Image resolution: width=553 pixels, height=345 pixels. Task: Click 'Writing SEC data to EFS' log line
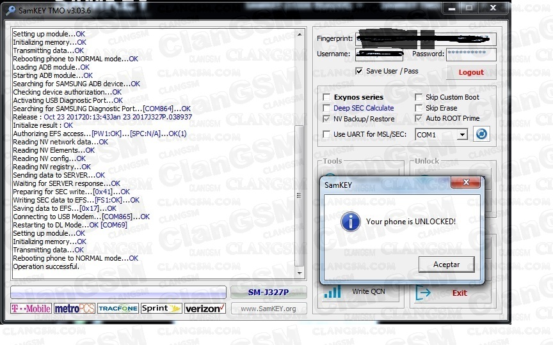click(77, 201)
